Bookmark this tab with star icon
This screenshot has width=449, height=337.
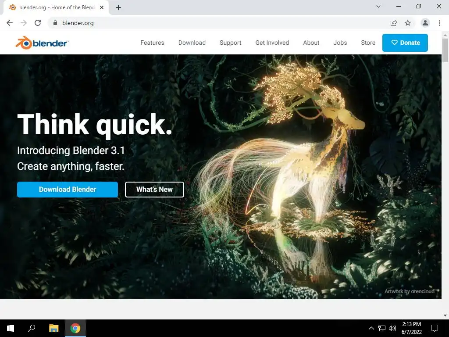point(408,23)
